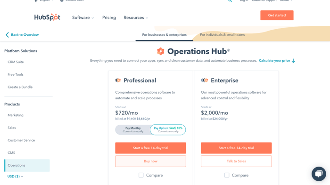The height and width of the screenshot is (185, 330).
Task: Open the Pricing menu item
Action: [109, 18]
